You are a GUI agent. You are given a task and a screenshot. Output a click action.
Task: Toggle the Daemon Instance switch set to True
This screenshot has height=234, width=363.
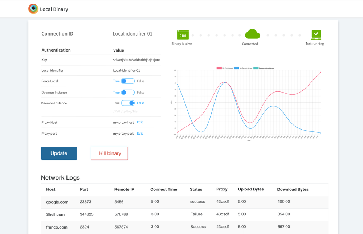pyautogui.click(x=128, y=93)
